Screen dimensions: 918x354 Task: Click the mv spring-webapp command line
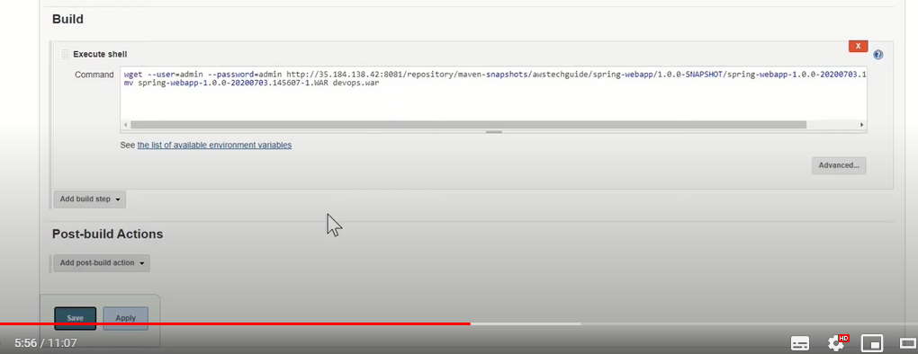click(x=252, y=83)
